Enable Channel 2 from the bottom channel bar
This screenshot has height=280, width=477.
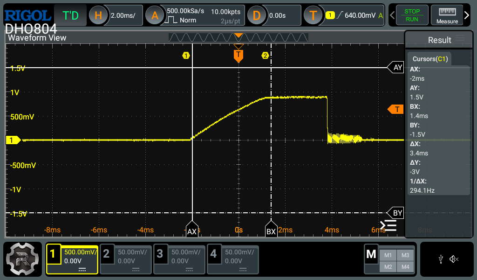coord(125,259)
